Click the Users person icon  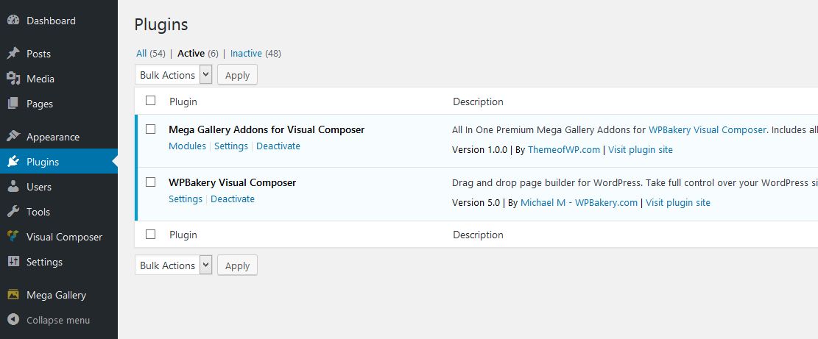(x=13, y=187)
